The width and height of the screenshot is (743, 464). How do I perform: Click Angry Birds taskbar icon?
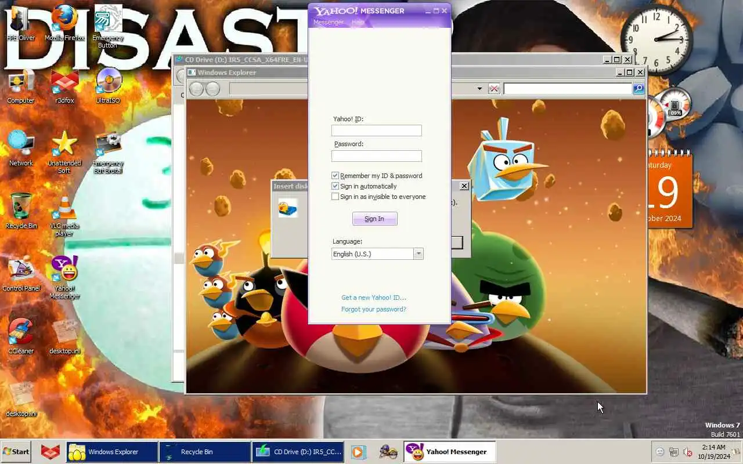[x=388, y=452]
